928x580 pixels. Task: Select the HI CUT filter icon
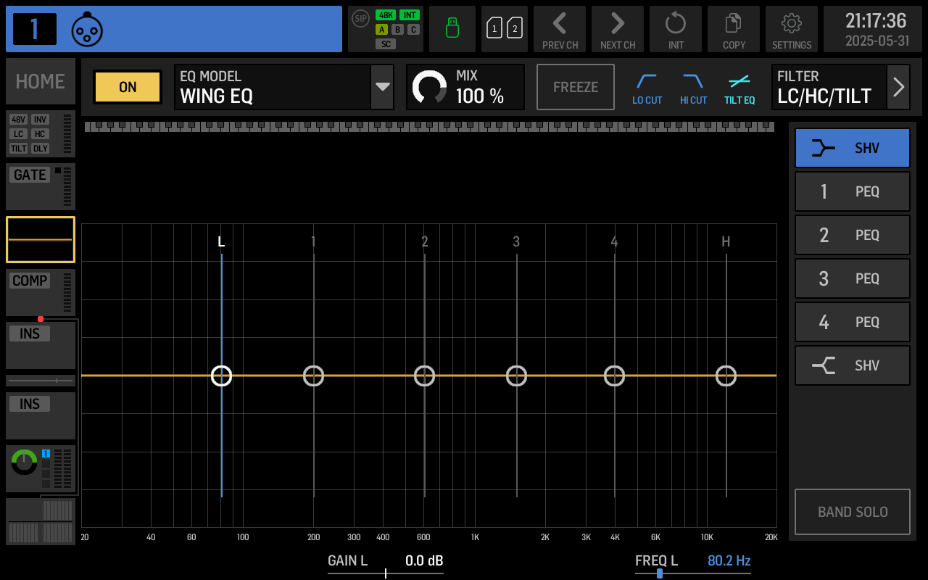(x=693, y=87)
